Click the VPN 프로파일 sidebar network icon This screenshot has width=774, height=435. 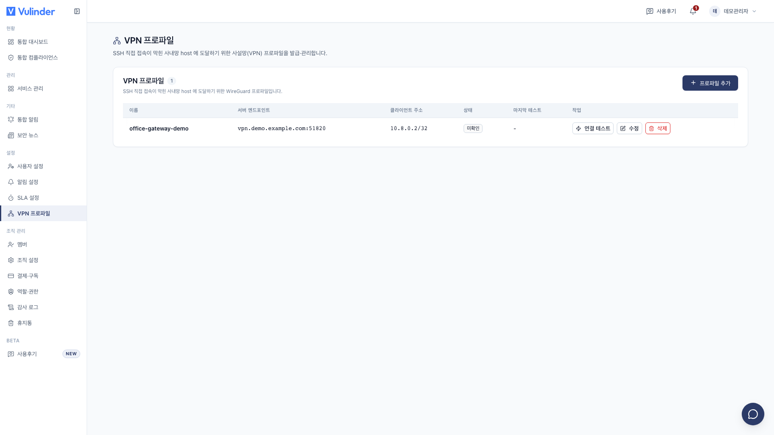11,213
